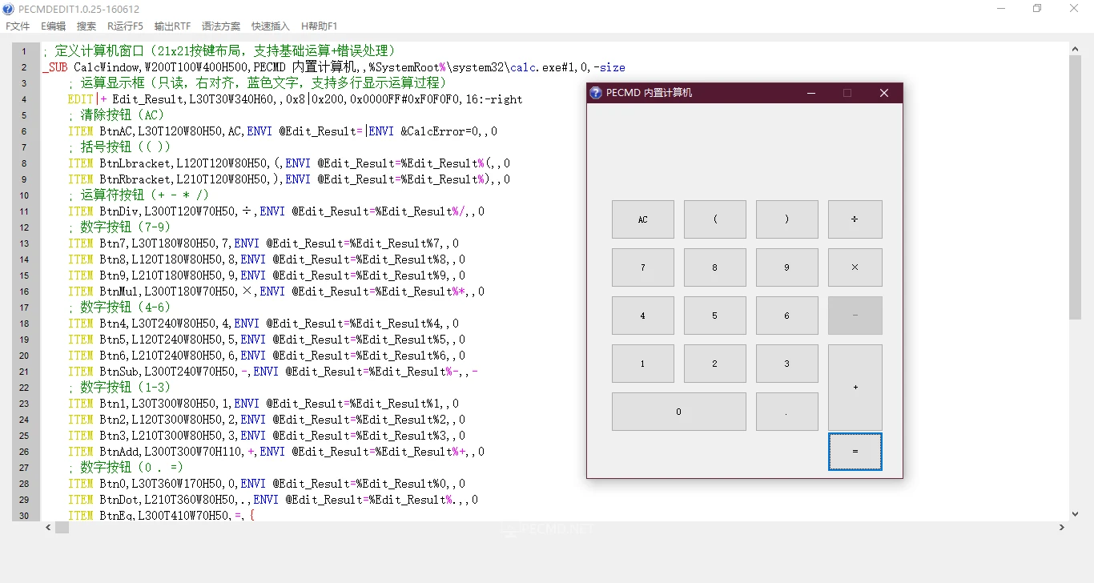
Task: Open the R运行F5 menu
Action: [124, 26]
